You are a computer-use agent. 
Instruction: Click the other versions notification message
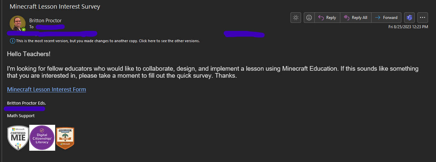108,41
